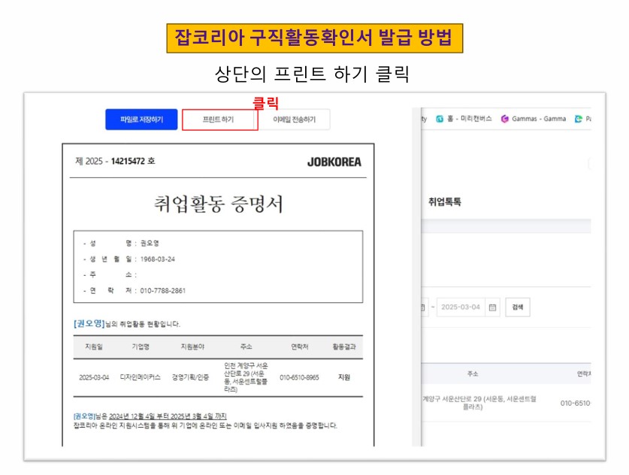The image size is (629, 475).
Task: Click the blue [권오영] name heading
Action: coord(89,323)
